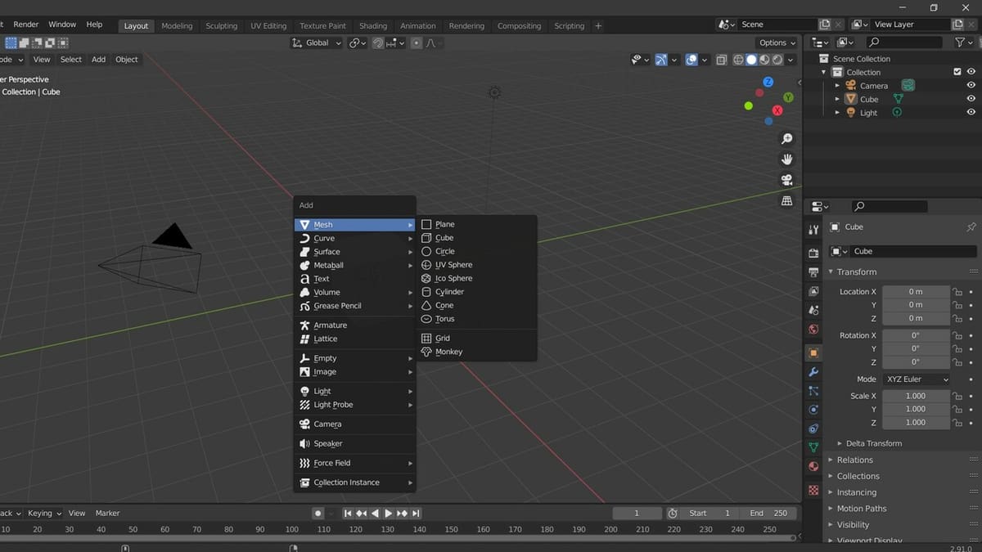
Task: Open the Curve submenu in Add menu
Action: click(355, 238)
